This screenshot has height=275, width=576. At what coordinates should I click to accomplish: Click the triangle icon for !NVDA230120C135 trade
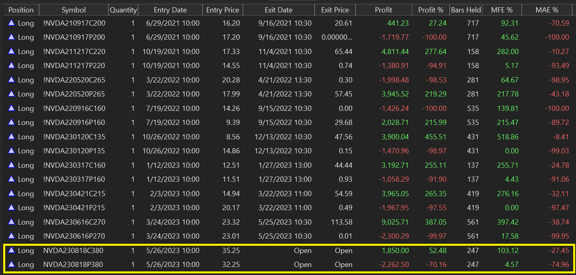[x=11, y=137]
